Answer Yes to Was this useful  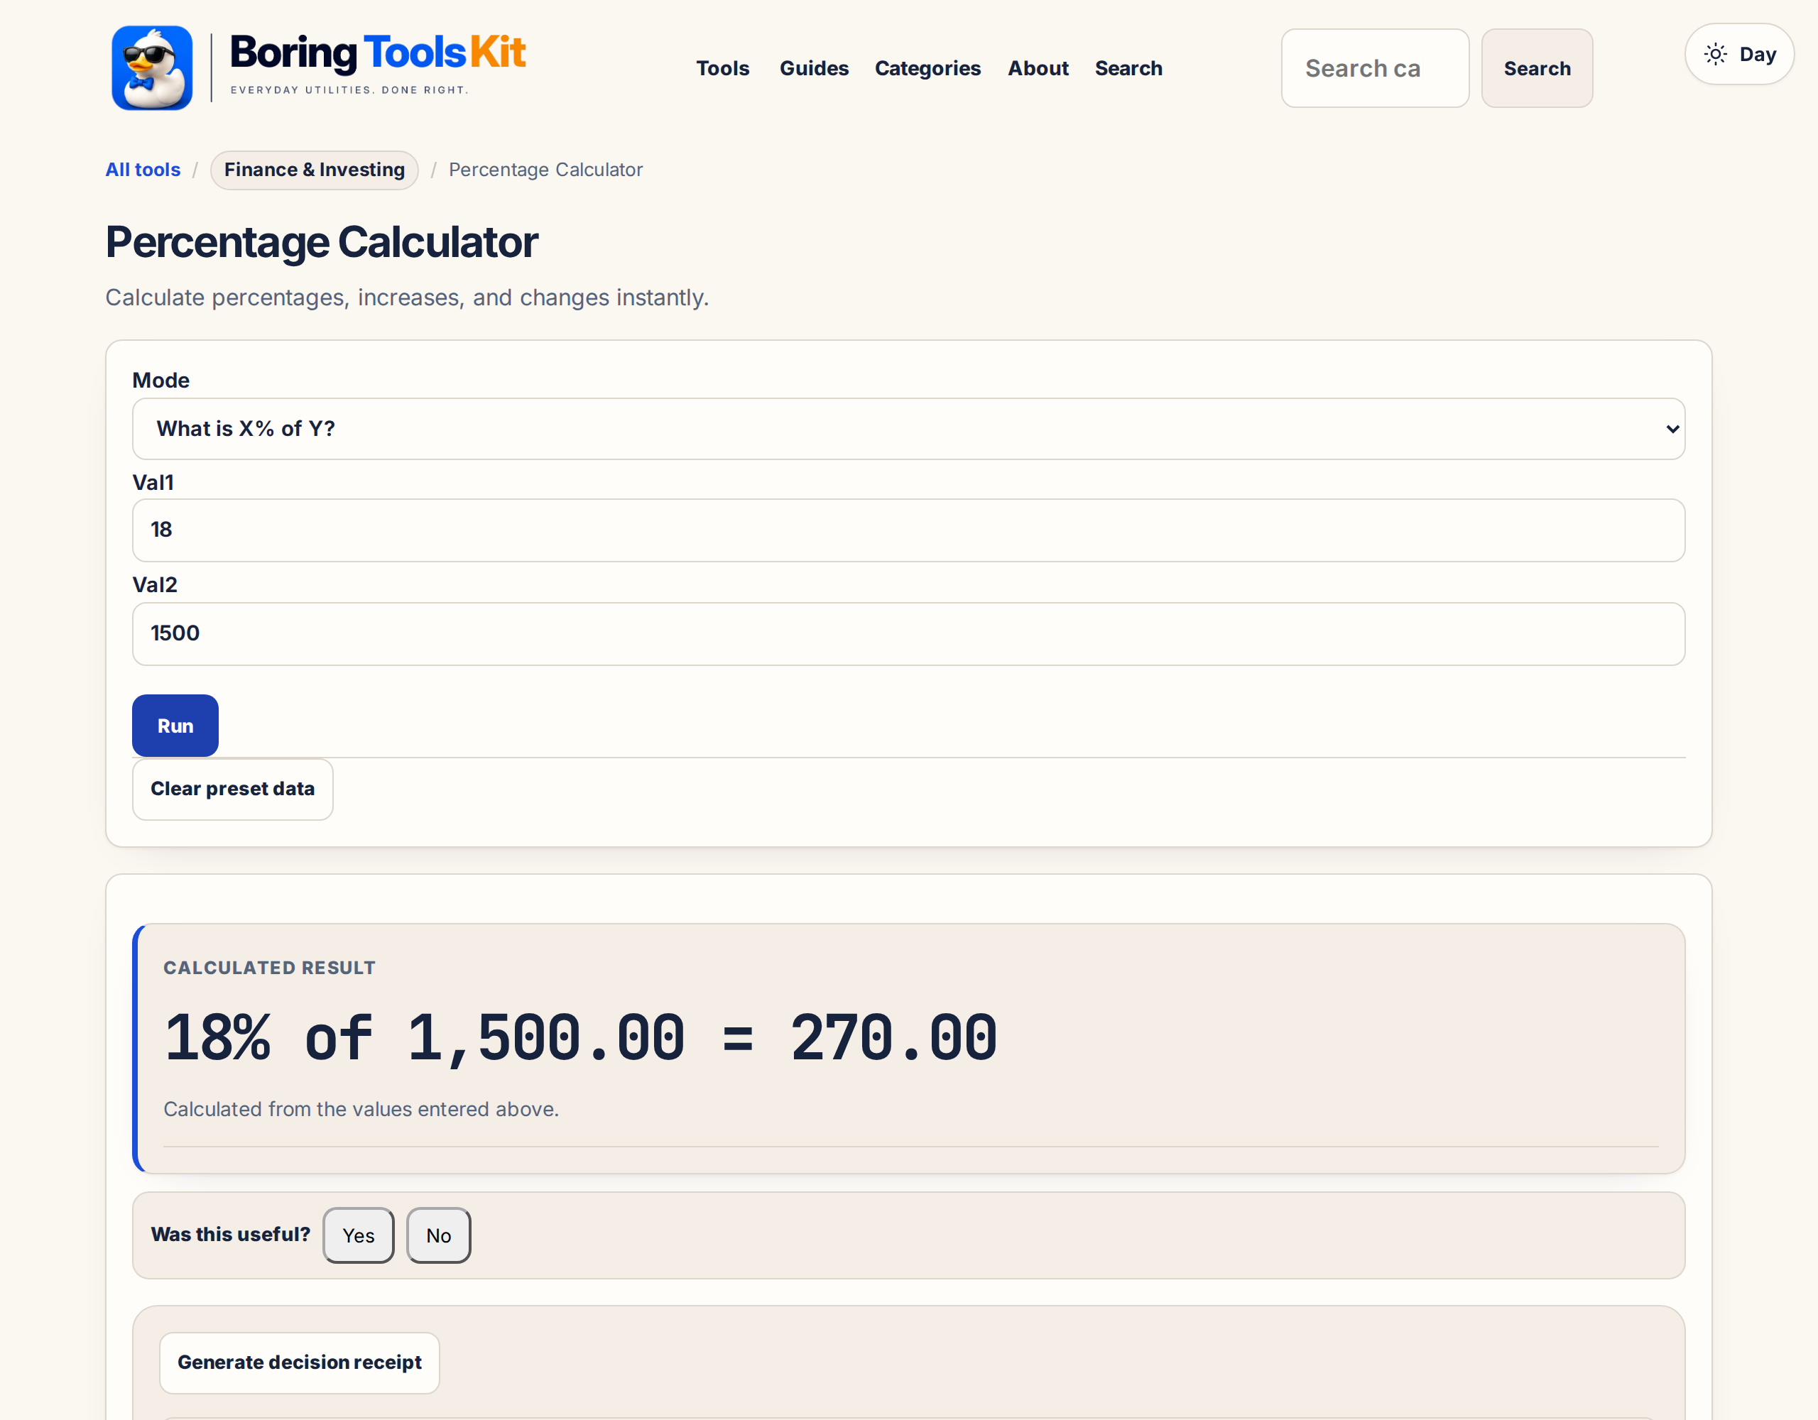click(358, 1235)
